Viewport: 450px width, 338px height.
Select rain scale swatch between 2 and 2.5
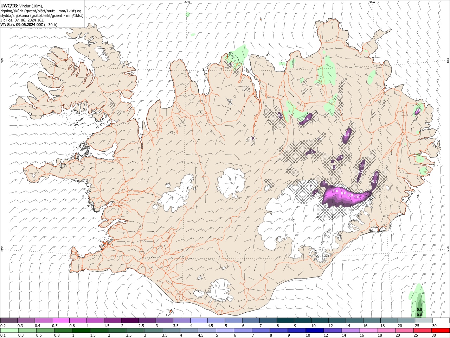(x=117, y=331)
